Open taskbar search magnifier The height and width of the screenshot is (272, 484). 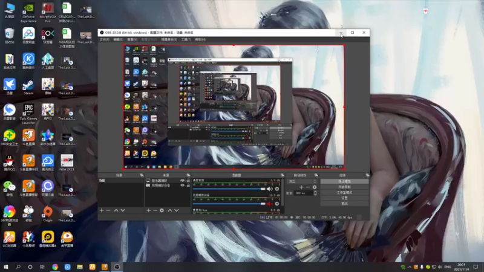coord(18,267)
